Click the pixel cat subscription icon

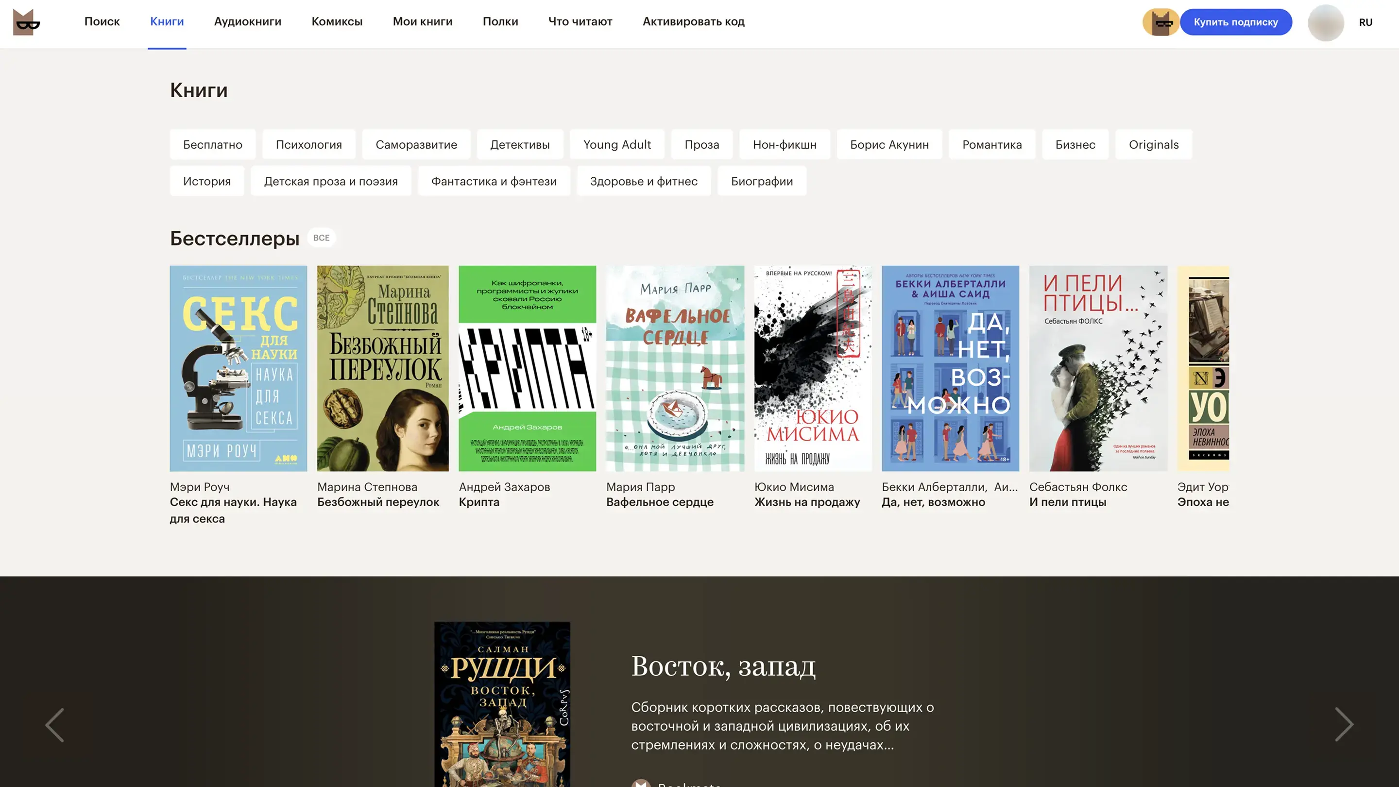tap(1160, 22)
